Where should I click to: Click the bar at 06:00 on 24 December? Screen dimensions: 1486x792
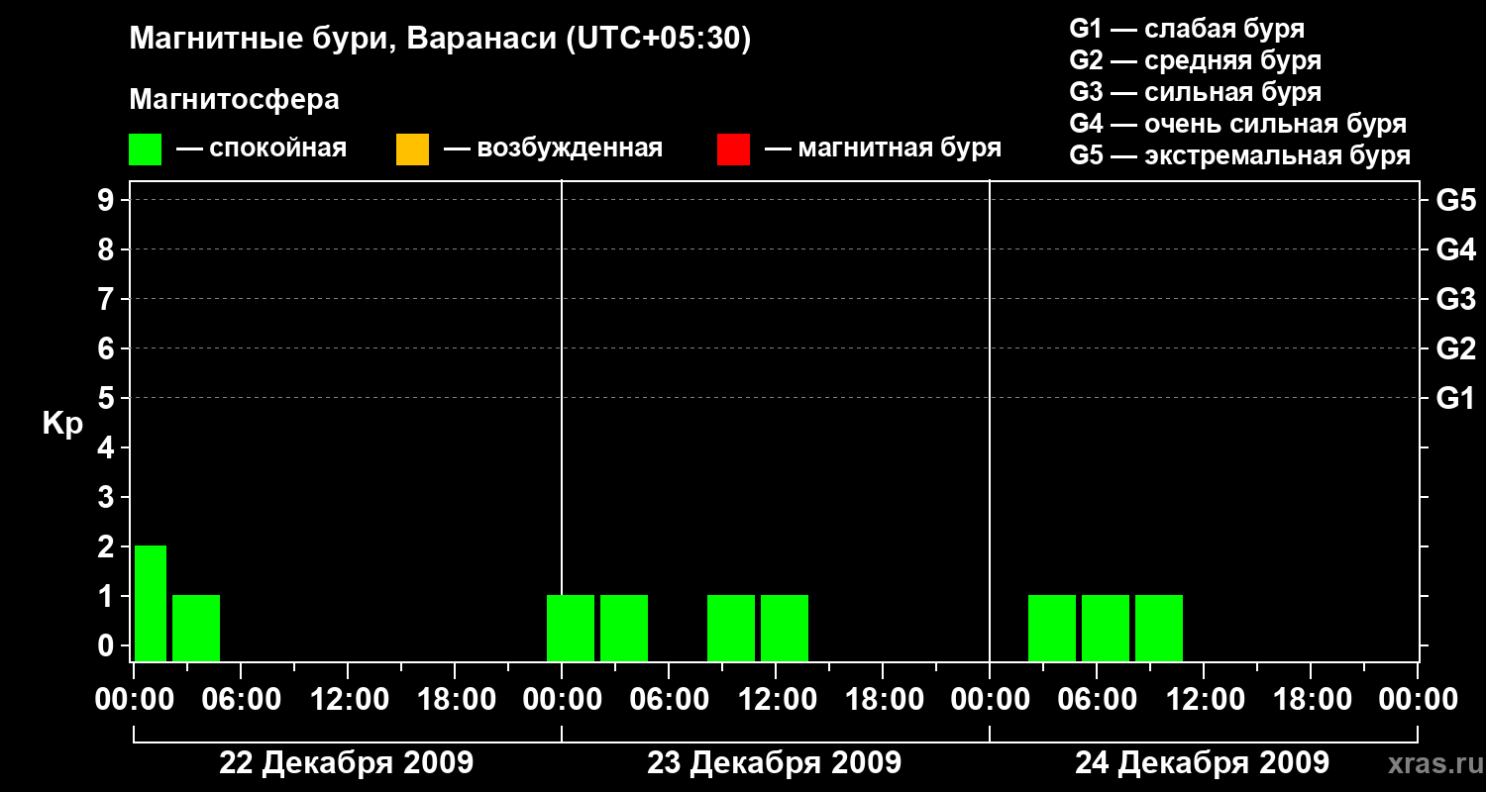pyautogui.click(x=1106, y=628)
